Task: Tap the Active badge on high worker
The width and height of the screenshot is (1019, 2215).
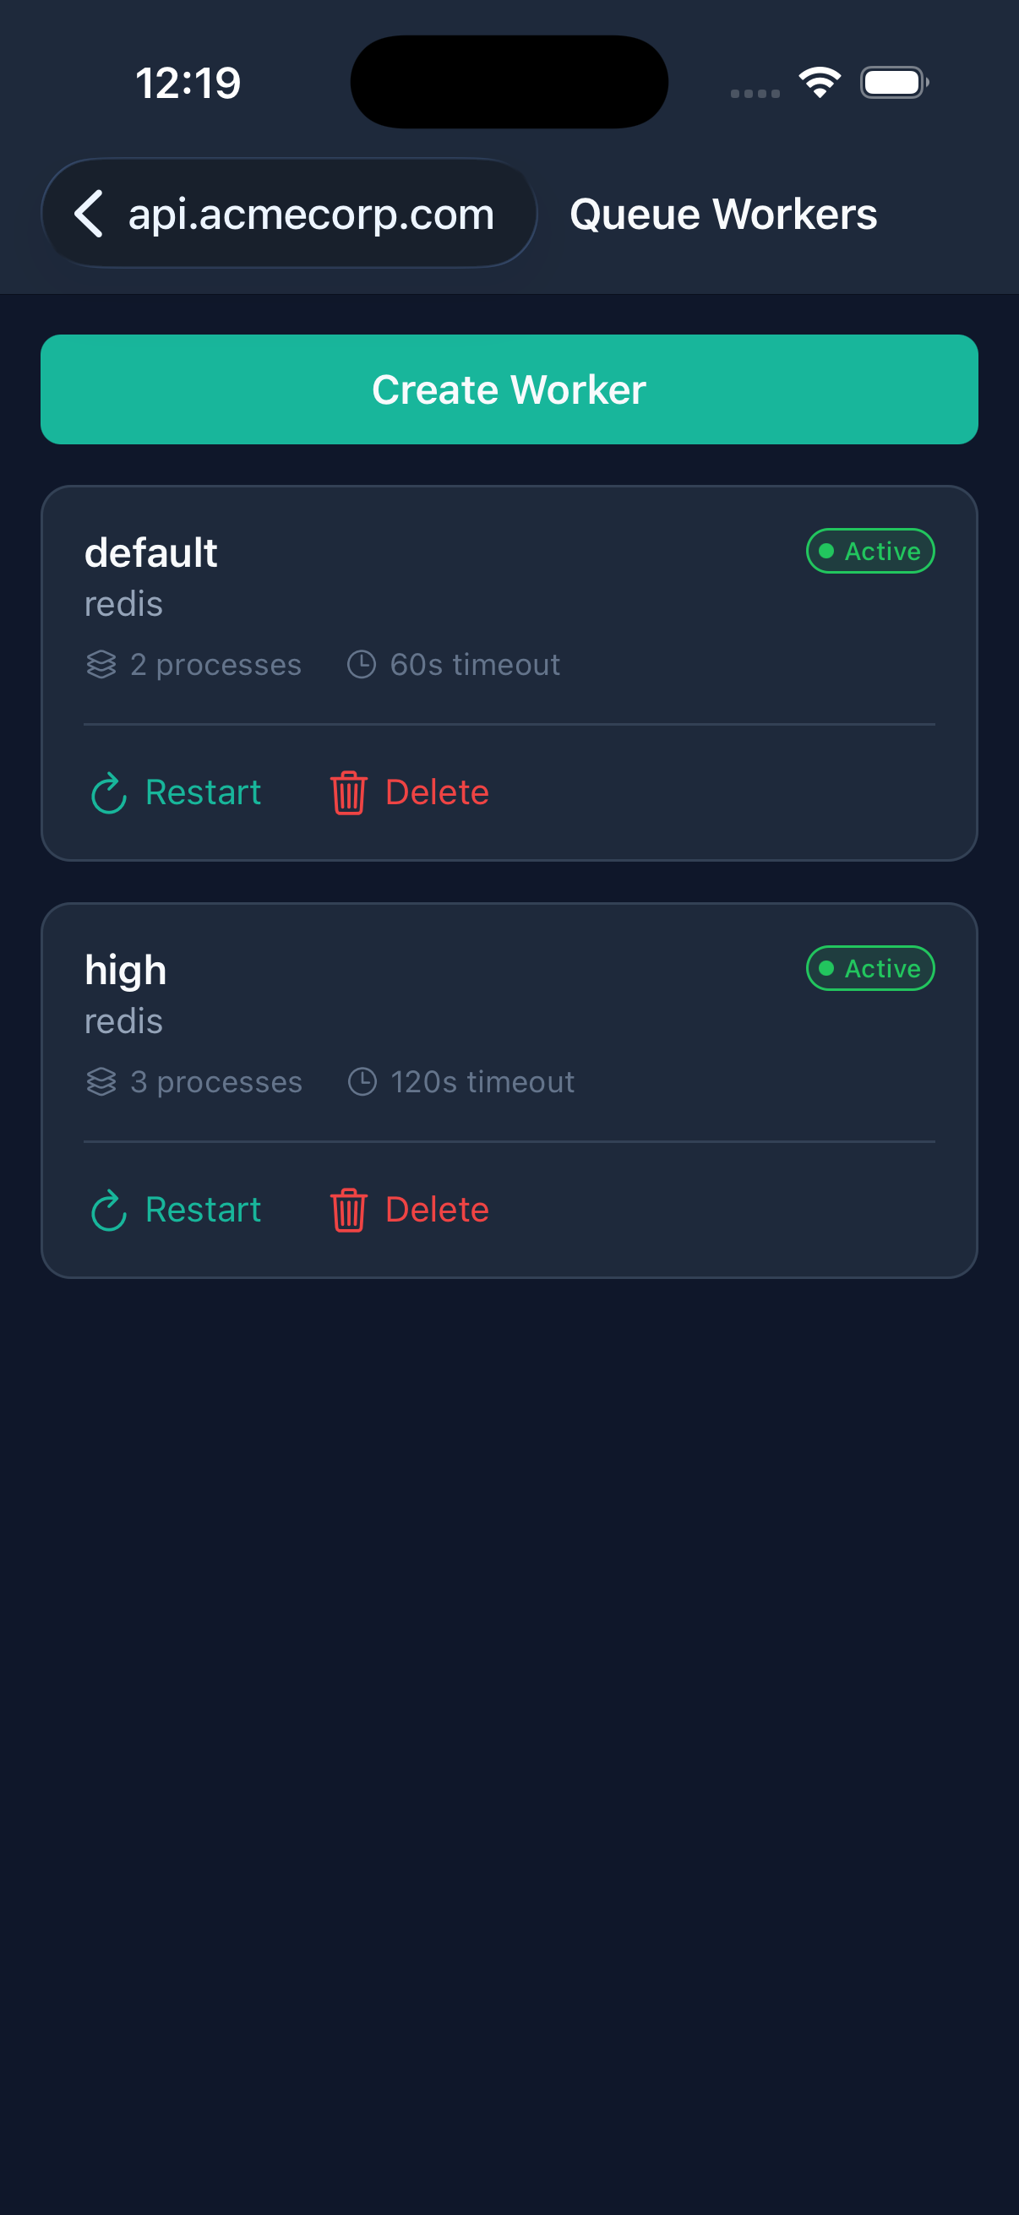Action: click(x=870, y=968)
